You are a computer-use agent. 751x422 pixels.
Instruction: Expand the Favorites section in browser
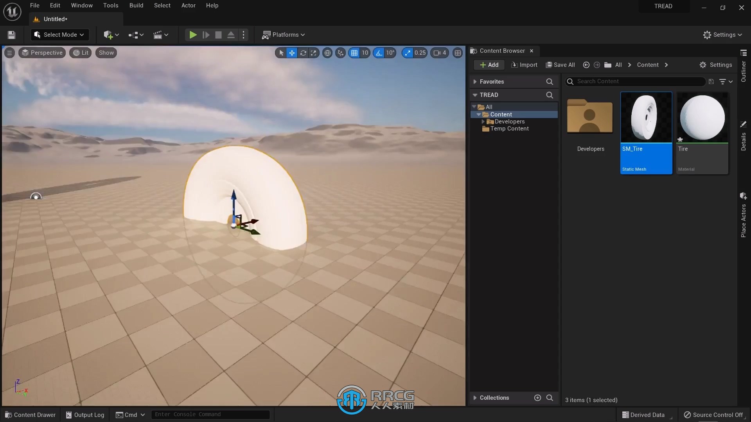pyautogui.click(x=475, y=81)
